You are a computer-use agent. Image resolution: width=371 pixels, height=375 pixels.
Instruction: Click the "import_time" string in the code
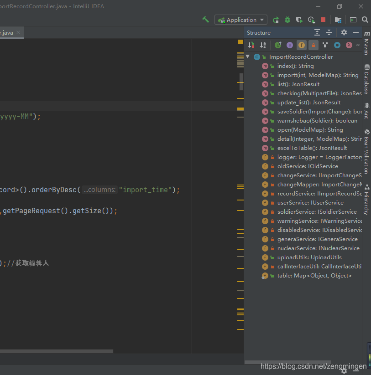[x=145, y=190]
